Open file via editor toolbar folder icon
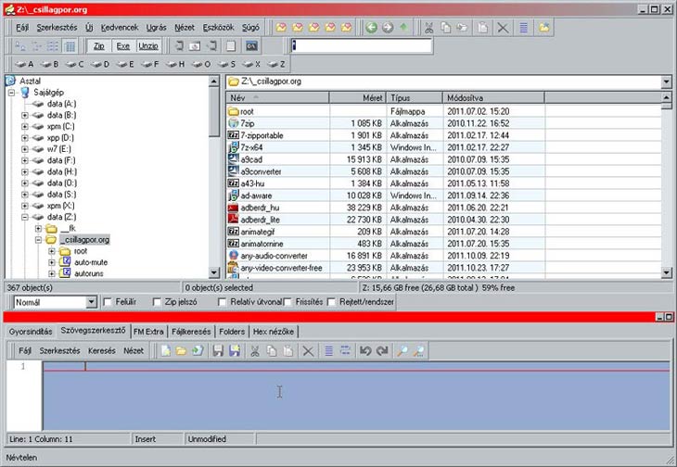 click(x=182, y=350)
